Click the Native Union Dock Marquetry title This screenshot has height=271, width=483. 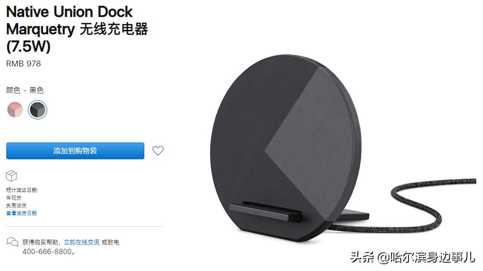coord(77,29)
